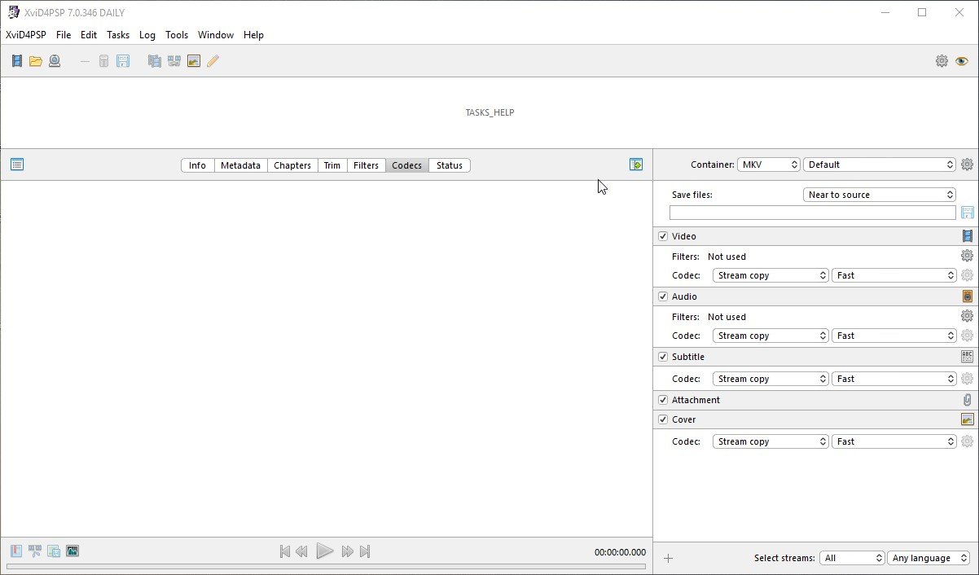
Task: Toggle the eye preview icon
Action: point(962,61)
